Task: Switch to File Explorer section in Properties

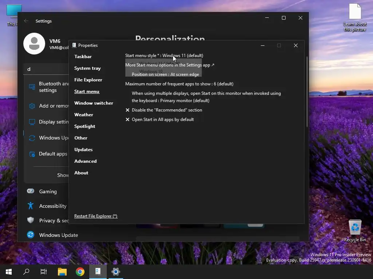Action: [88, 80]
